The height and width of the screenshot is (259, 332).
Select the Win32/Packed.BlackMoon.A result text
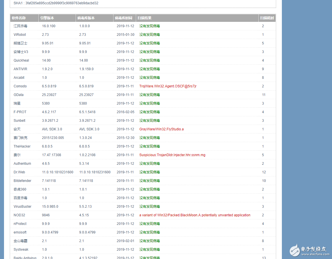195,215
